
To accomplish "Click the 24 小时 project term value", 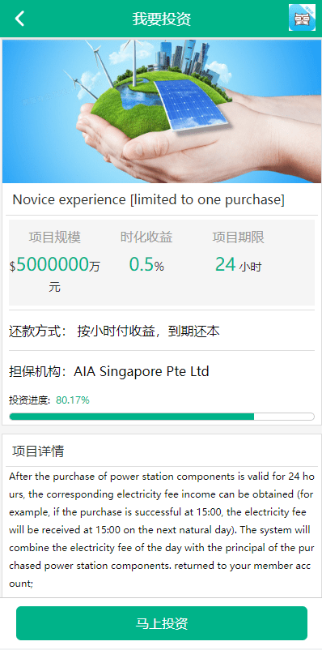I will 239,264.
